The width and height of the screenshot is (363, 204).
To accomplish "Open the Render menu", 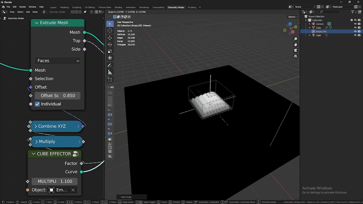I will (x=22, y=7).
